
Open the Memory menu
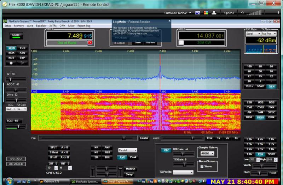point(19,26)
